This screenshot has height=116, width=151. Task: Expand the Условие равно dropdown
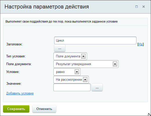tap(67, 72)
